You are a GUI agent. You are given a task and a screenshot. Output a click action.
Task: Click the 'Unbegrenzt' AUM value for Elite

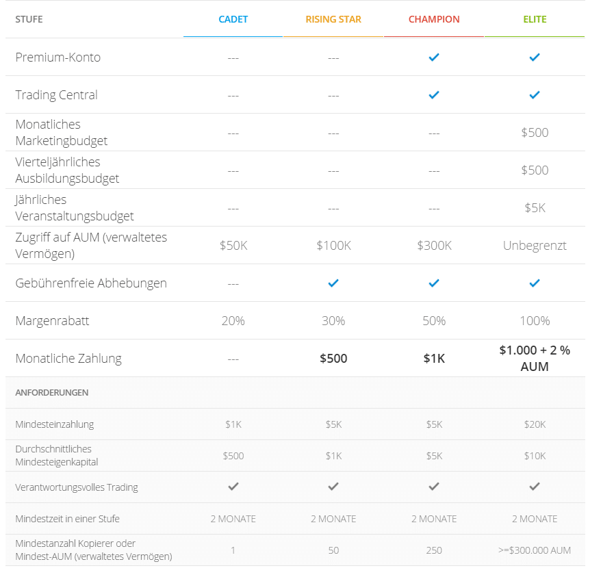coord(535,246)
